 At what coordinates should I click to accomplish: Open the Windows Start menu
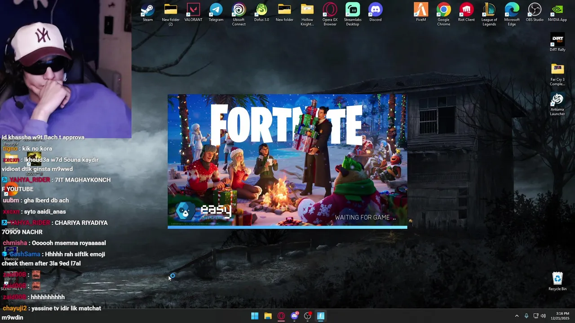(x=255, y=316)
